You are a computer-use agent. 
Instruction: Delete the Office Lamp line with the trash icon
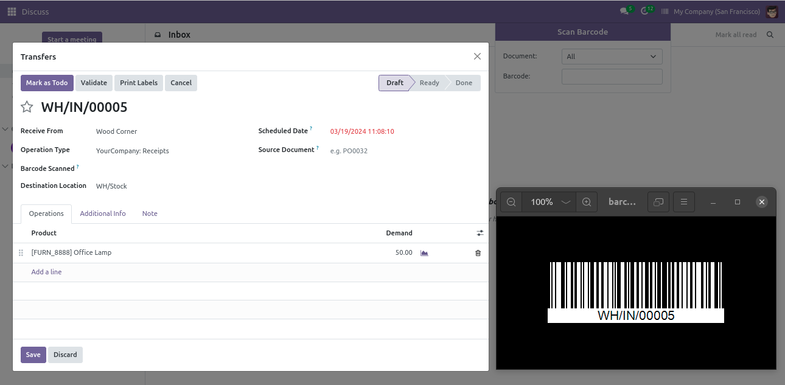pyautogui.click(x=478, y=253)
